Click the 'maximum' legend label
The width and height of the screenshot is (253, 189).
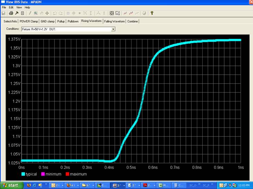(x=78, y=174)
